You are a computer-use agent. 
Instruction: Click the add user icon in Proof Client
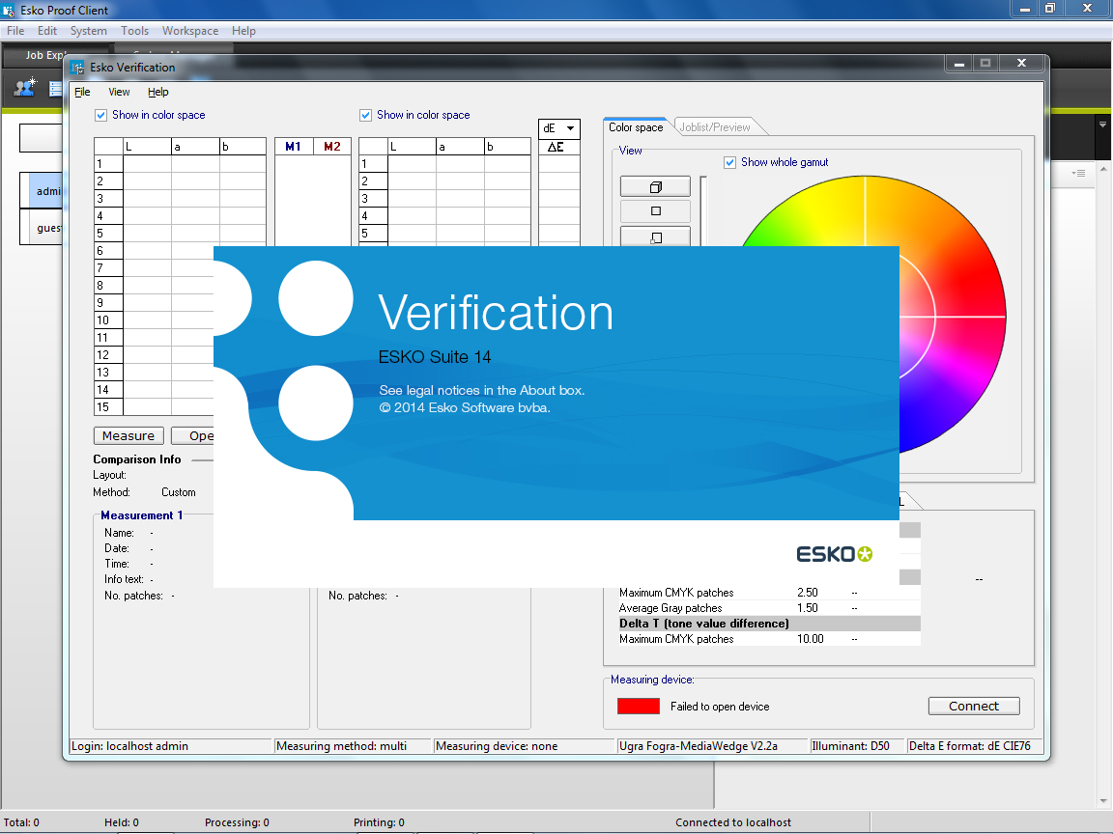tap(25, 87)
